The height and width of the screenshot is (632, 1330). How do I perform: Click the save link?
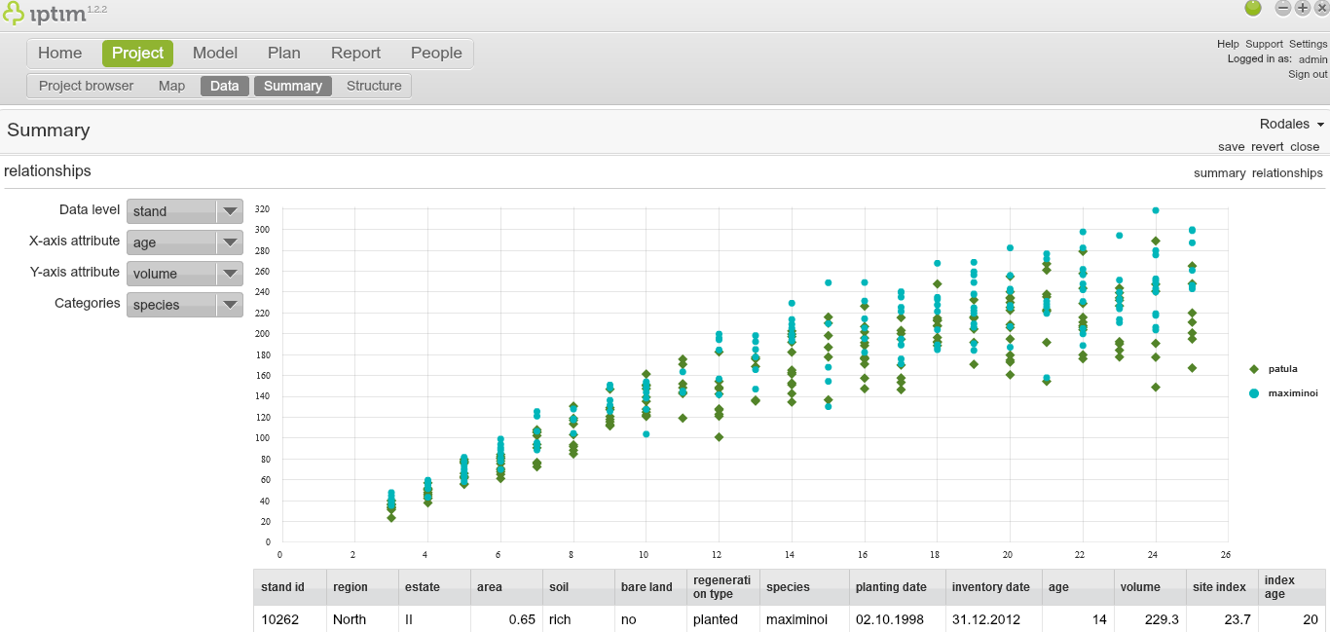click(x=1231, y=147)
